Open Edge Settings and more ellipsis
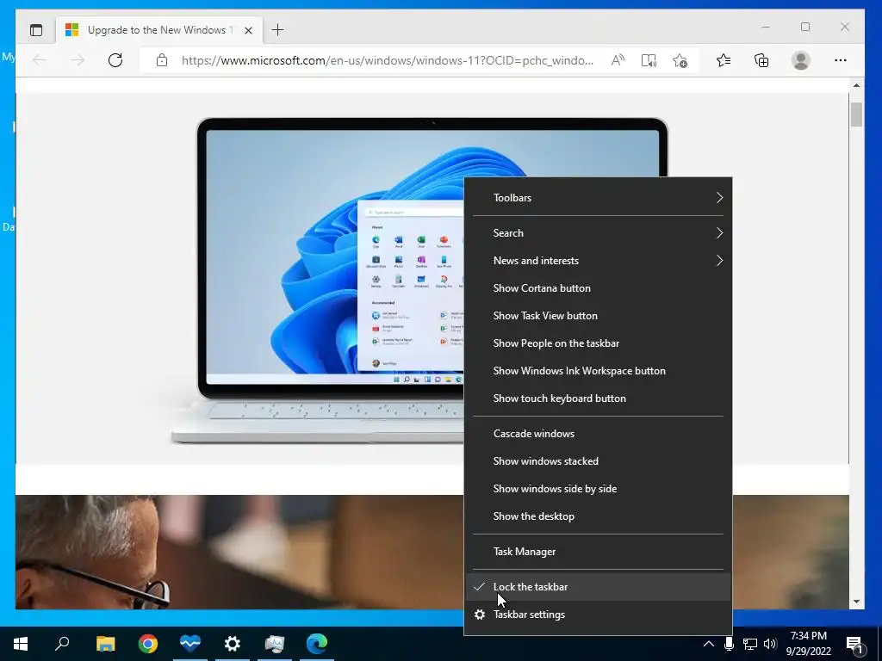Image resolution: width=882 pixels, height=661 pixels. point(841,60)
